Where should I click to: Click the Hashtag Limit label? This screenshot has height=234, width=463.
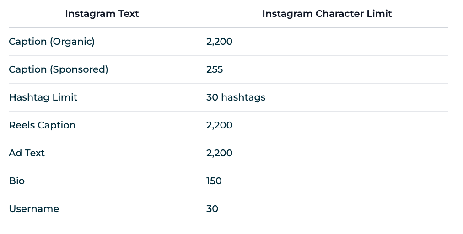(43, 97)
